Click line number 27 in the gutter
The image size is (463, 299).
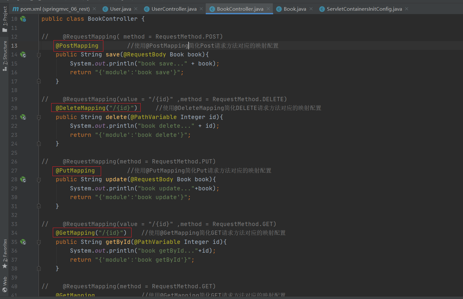coord(14,171)
